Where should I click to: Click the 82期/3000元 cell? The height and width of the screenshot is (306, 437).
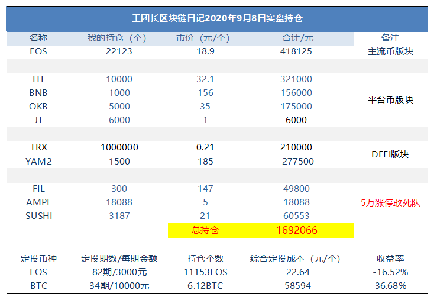tap(119, 272)
